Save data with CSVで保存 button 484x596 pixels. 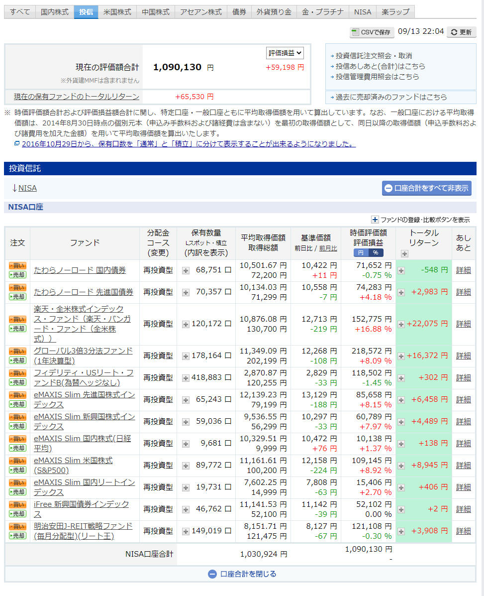[x=372, y=32]
